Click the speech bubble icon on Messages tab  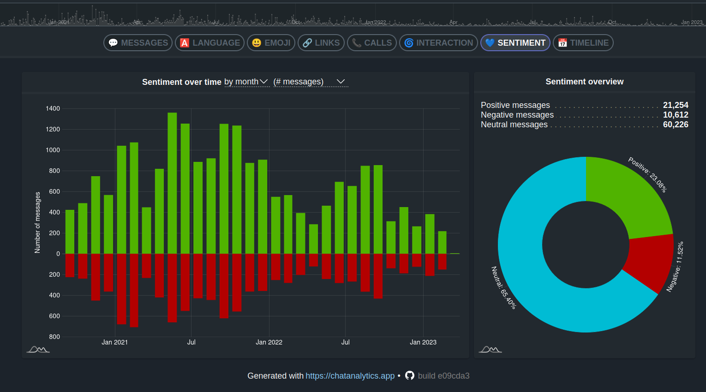tap(113, 43)
